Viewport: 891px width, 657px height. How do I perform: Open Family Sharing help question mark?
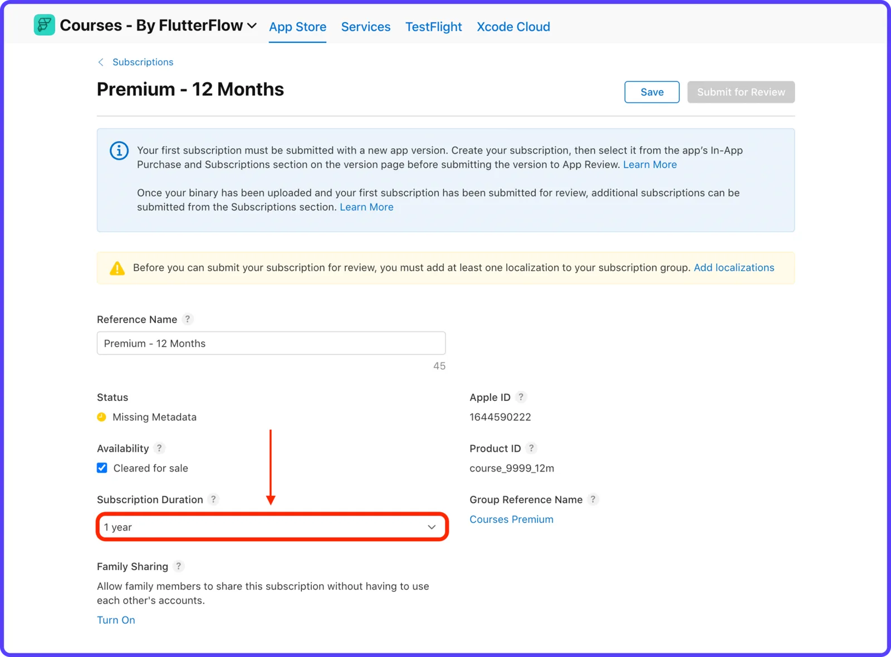coord(178,566)
